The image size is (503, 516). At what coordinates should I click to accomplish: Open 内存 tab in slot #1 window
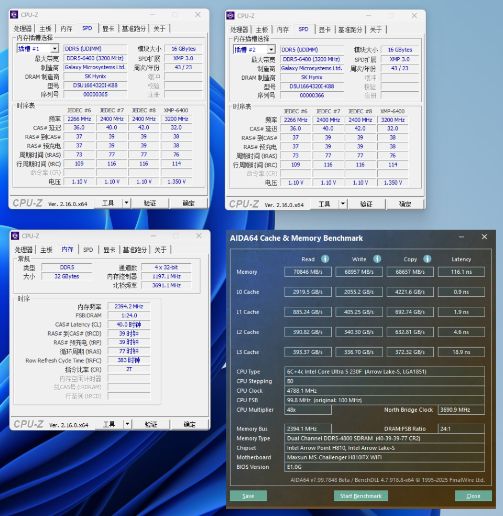pos(67,29)
